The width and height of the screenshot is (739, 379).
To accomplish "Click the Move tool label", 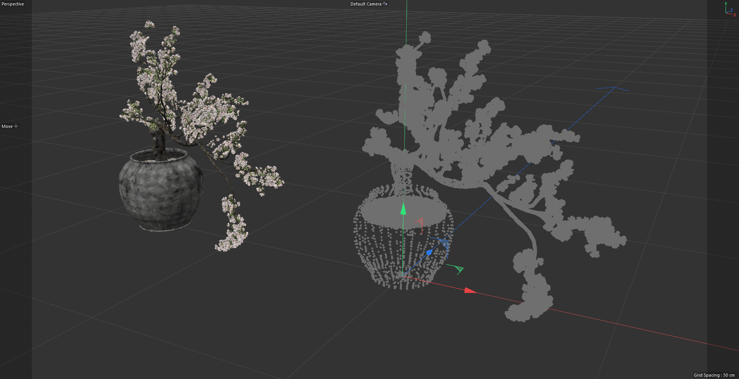I will [7, 126].
